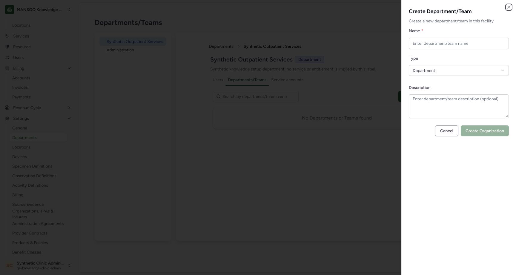Collapse the Settings section chevron
This screenshot has height=275, width=516.
tap(69, 119)
